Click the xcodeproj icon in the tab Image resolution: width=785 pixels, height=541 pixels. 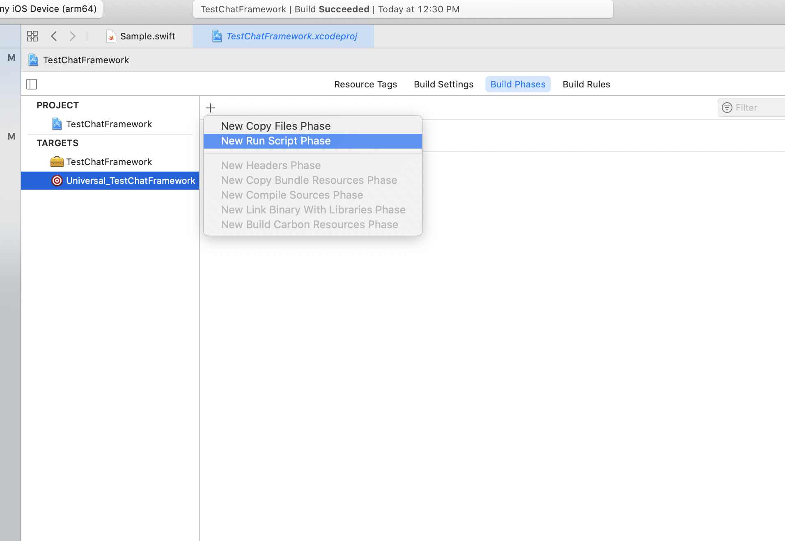coord(217,36)
